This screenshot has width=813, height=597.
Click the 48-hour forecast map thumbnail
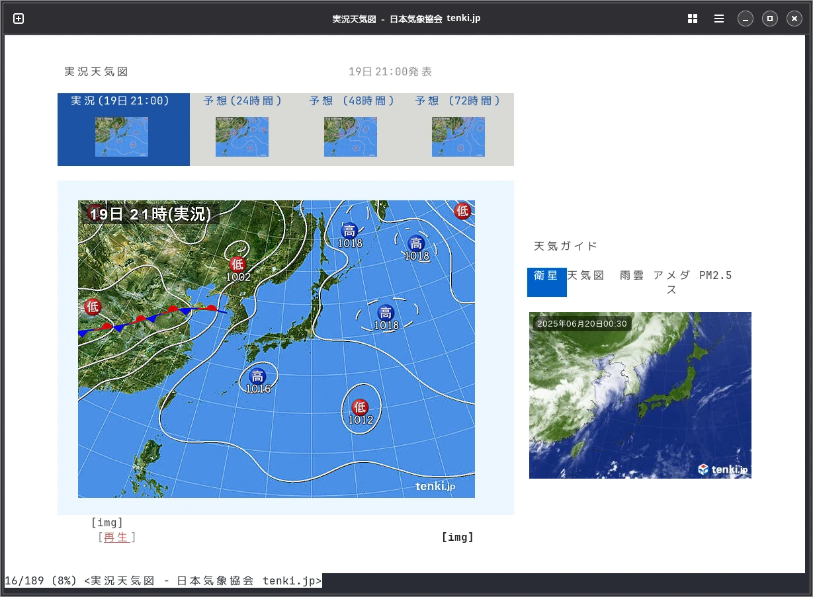click(351, 137)
